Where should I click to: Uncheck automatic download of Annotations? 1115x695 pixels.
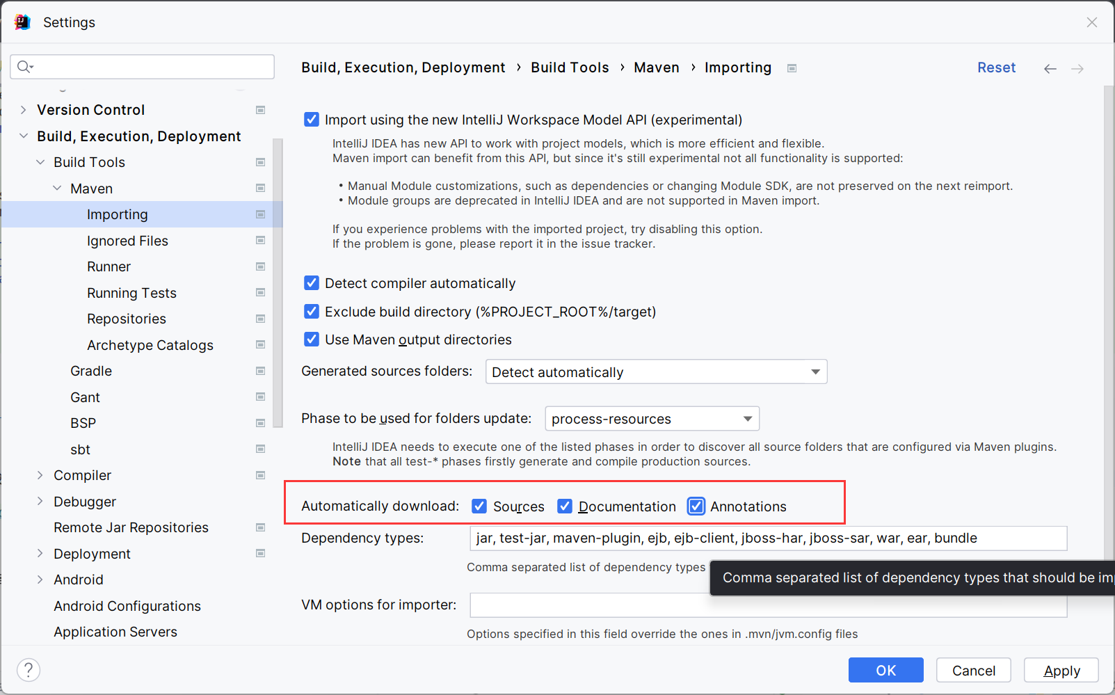tap(696, 506)
